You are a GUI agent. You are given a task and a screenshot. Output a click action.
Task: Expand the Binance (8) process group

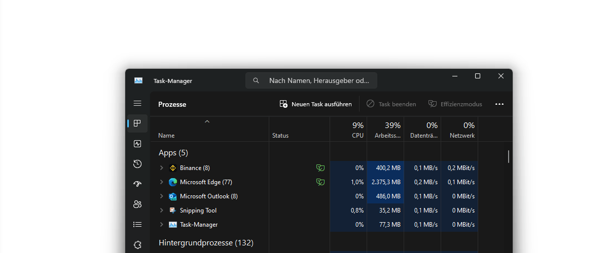[162, 168]
